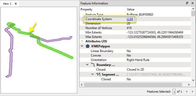Image resolution: width=196 pixels, height=96 pixels.
Task: Close the Feature Information panel
Action: [x=193, y=3]
